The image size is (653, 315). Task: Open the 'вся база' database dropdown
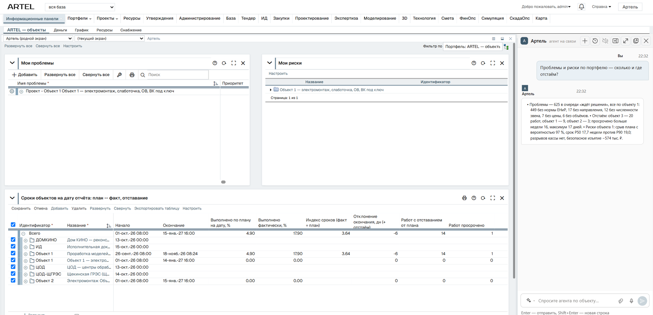80,7
